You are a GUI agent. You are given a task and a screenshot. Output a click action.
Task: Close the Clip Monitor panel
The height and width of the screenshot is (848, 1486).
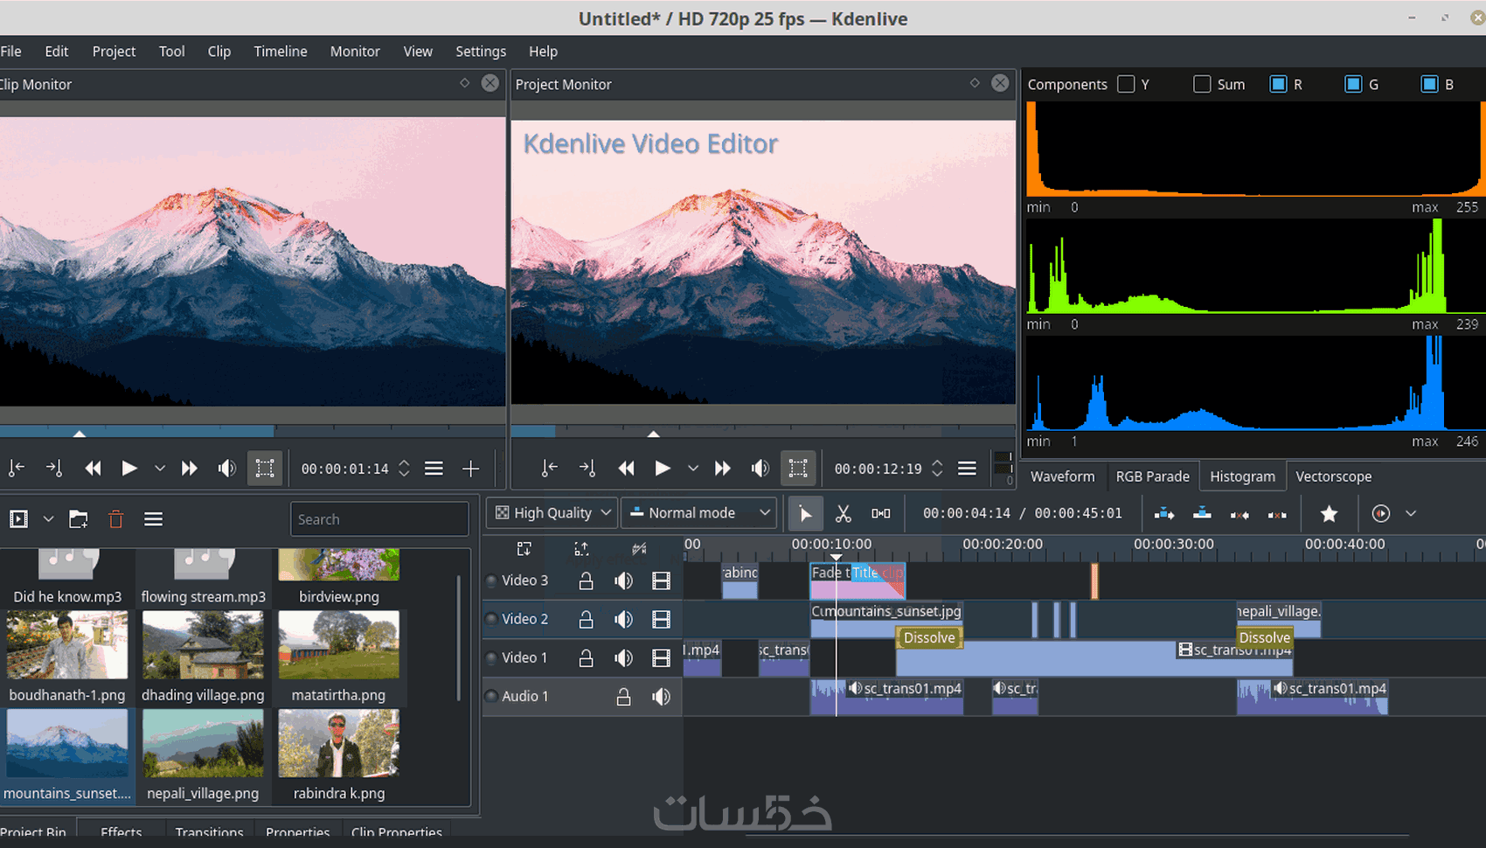click(490, 83)
